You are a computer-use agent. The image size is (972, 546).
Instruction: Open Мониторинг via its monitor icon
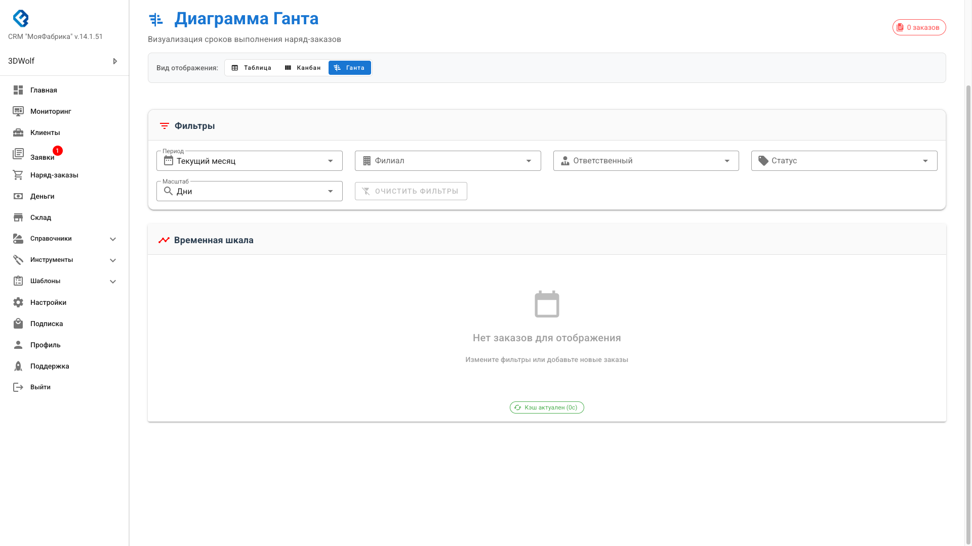click(x=18, y=111)
